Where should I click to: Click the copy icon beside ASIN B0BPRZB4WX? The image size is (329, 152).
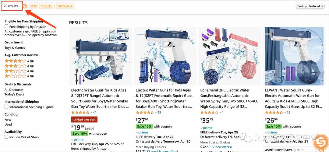point(295,150)
